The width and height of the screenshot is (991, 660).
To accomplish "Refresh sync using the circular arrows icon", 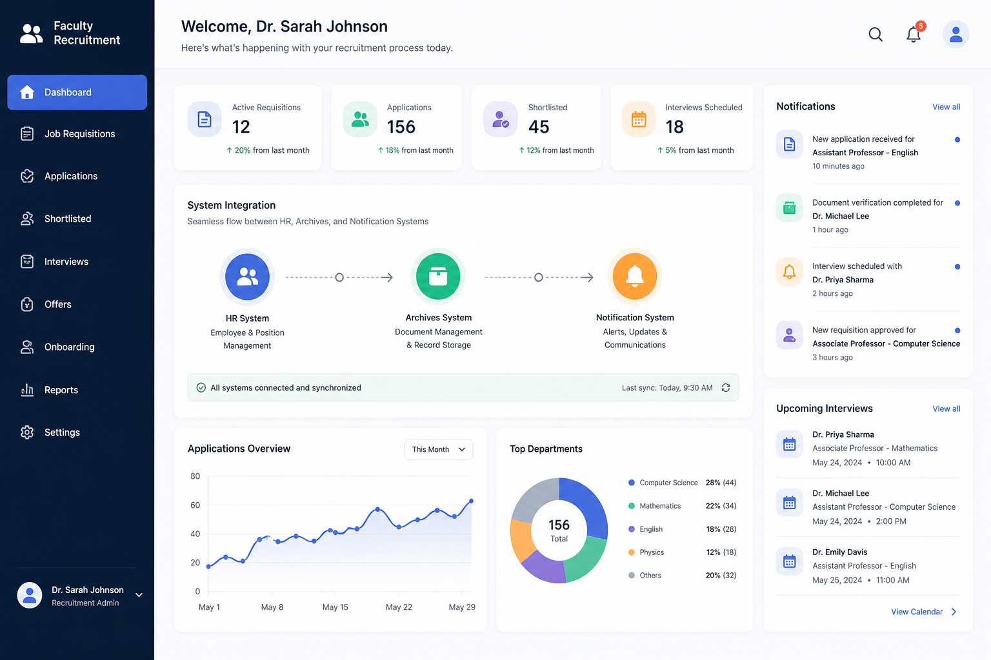I will click(726, 387).
